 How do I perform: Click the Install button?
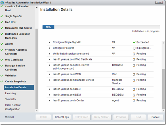coord(43,117)
